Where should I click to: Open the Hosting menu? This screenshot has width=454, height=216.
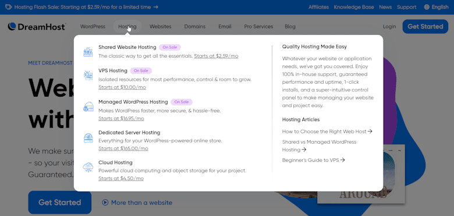coord(127,27)
